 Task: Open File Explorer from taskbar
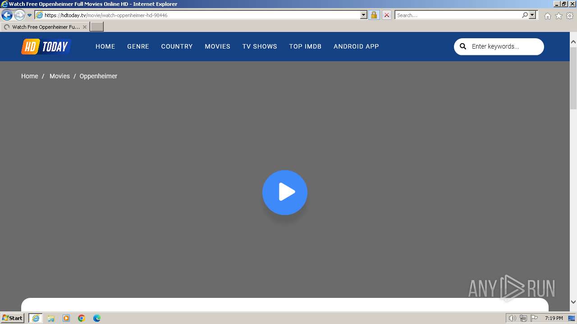coord(51,318)
